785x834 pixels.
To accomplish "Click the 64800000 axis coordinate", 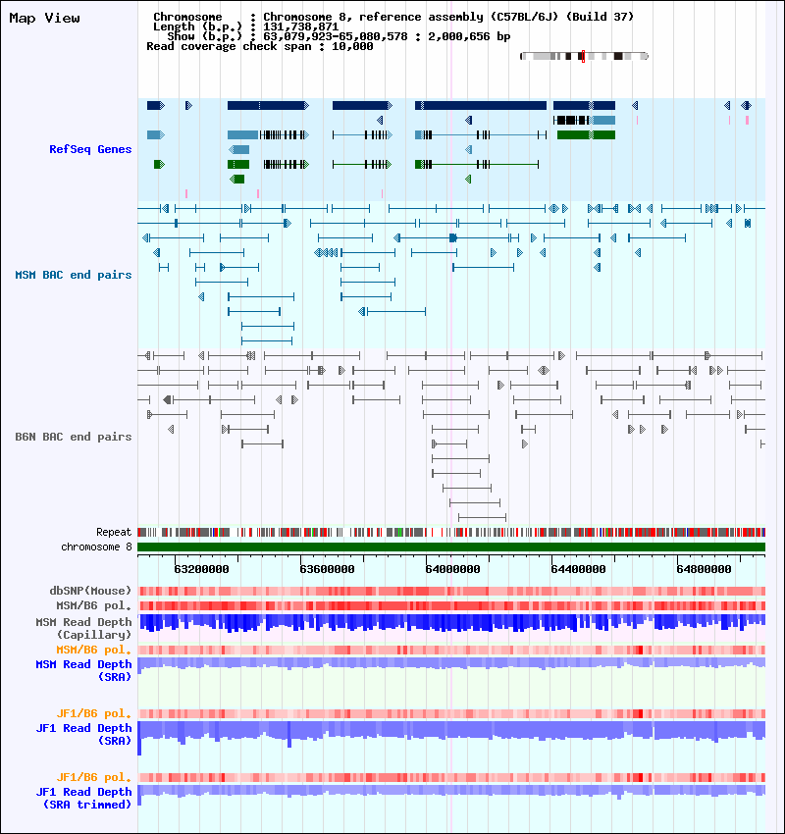I will click(x=704, y=569).
